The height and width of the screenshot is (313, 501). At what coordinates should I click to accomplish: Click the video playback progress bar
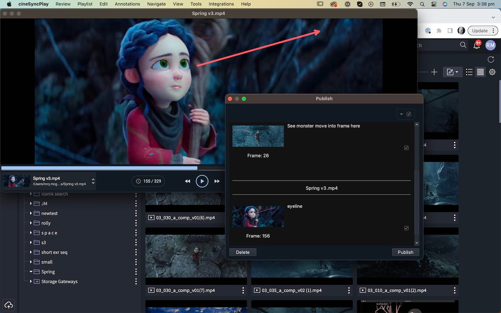pyautogui.click(x=113, y=168)
